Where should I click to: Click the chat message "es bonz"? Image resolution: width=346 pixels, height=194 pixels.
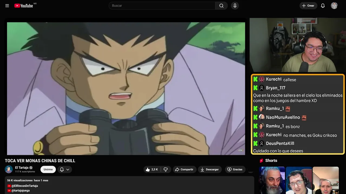293,127
